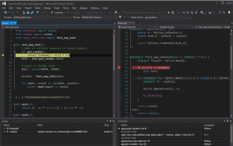Click the thread filter funnel icon

120,17
